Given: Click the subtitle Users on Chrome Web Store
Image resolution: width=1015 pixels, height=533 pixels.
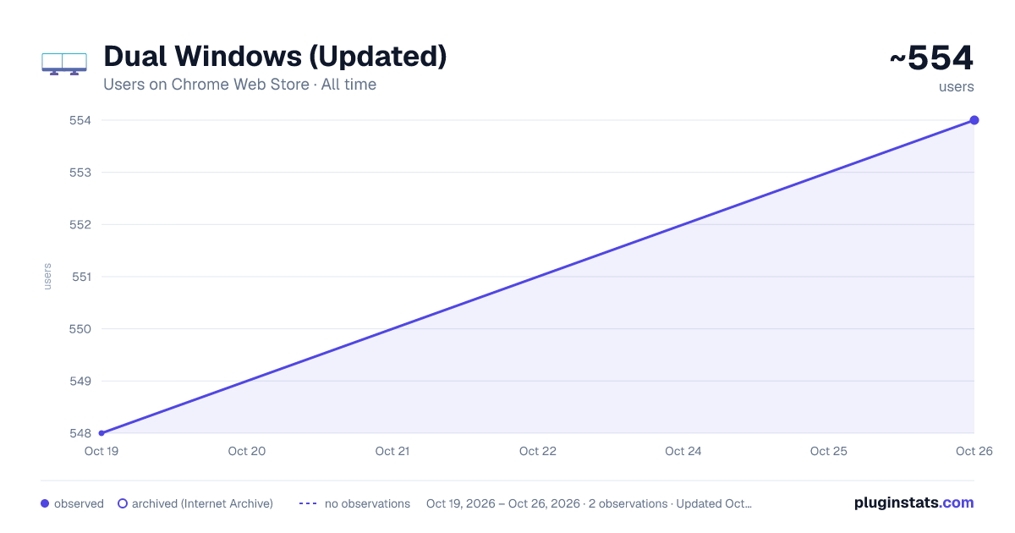Looking at the screenshot, I should tap(206, 85).
